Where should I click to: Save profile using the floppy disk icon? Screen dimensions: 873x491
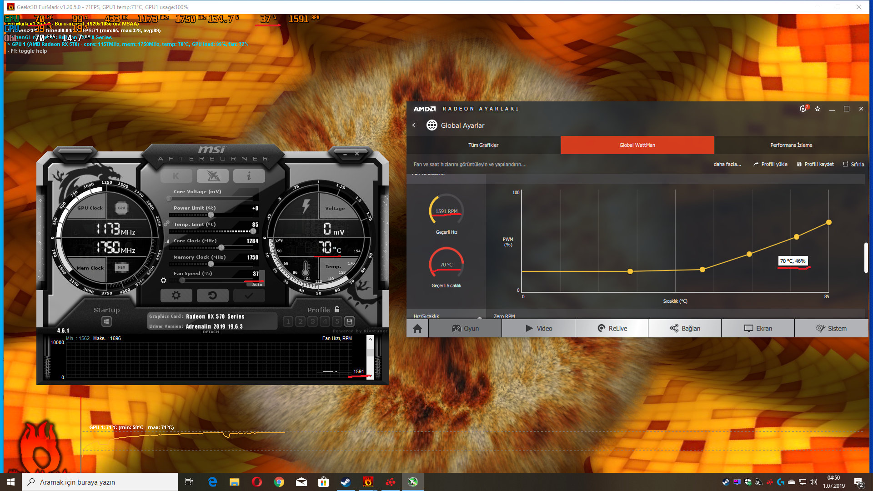(349, 322)
